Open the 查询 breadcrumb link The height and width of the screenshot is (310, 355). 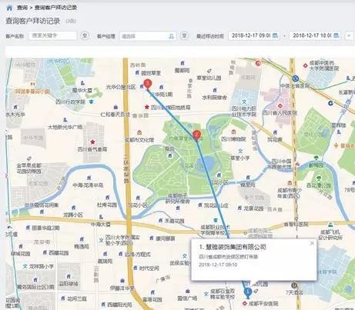tap(22, 8)
